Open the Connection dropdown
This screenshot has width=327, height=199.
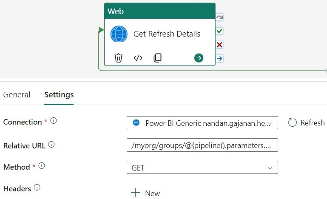tap(202, 122)
